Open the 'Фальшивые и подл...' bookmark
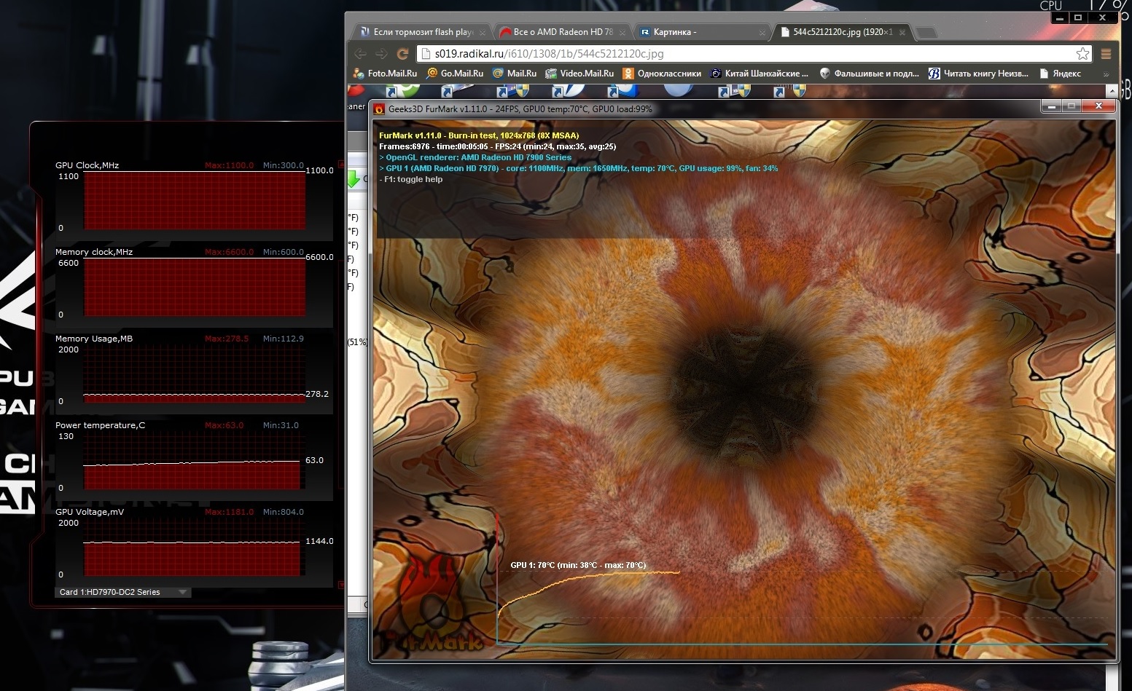The image size is (1132, 691). 870,74
